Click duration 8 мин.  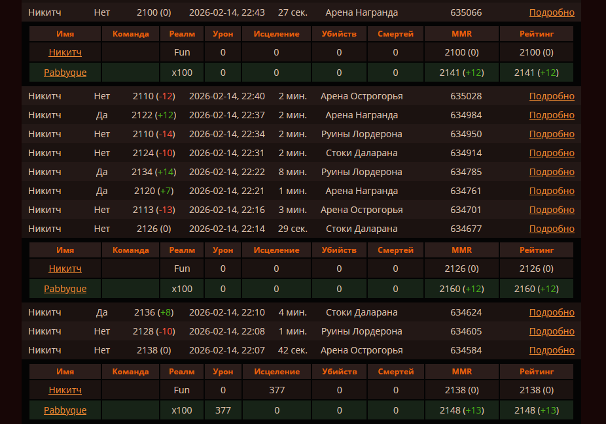[x=293, y=172]
